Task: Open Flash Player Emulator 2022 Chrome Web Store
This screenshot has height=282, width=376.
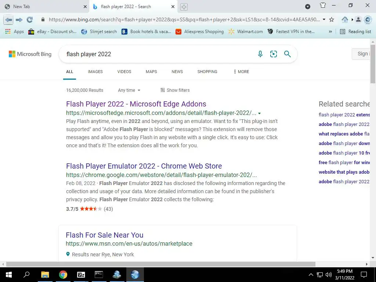Action: (x=144, y=166)
